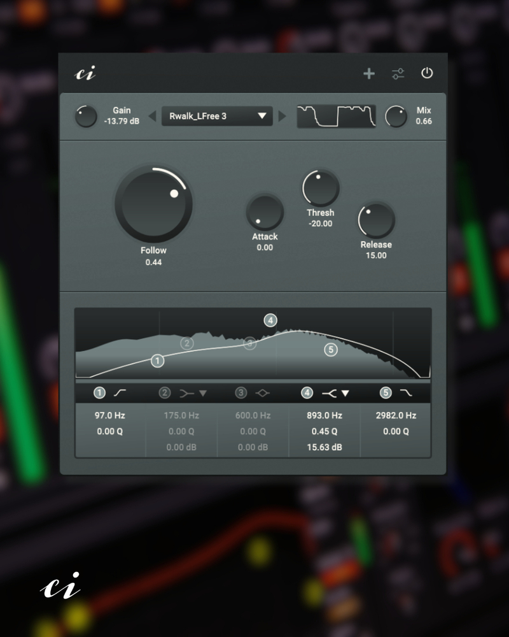
Task: Click band 5 low-pass filter shape icon
Action: tap(406, 392)
